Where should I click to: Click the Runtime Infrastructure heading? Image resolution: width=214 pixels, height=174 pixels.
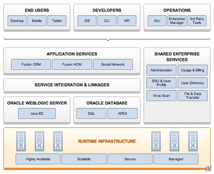pyautogui.click(x=107, y=141)
